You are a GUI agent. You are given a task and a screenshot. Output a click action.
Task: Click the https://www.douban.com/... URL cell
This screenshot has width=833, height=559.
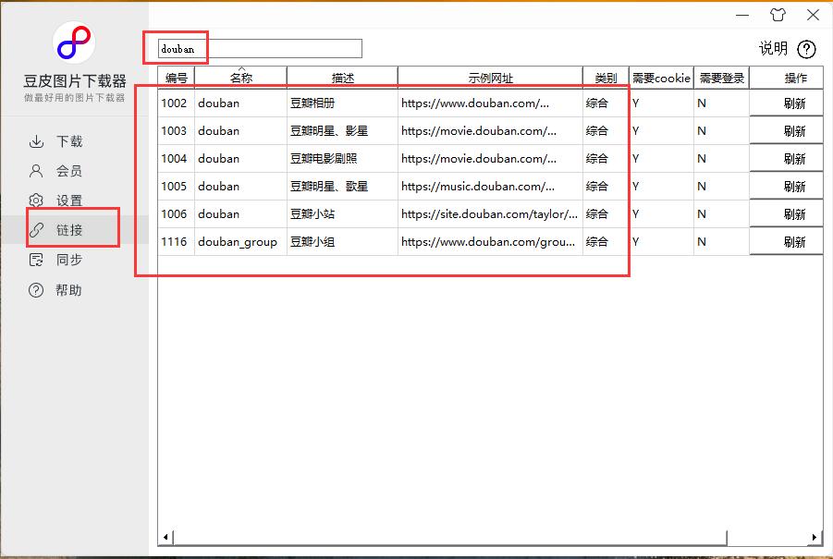point(490,103)
